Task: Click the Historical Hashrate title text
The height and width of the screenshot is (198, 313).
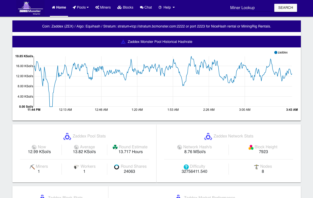Action: point(160,42)
